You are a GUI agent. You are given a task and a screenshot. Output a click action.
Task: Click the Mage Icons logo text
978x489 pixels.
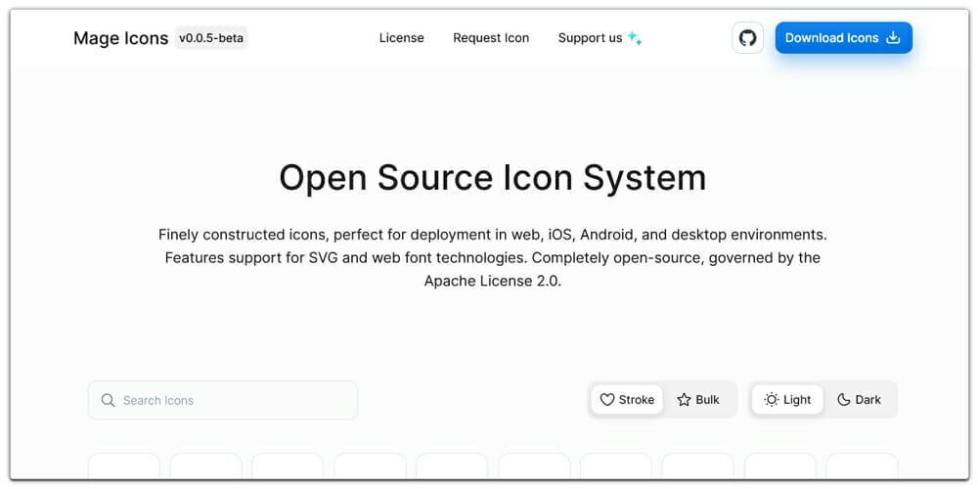[121, 39]
